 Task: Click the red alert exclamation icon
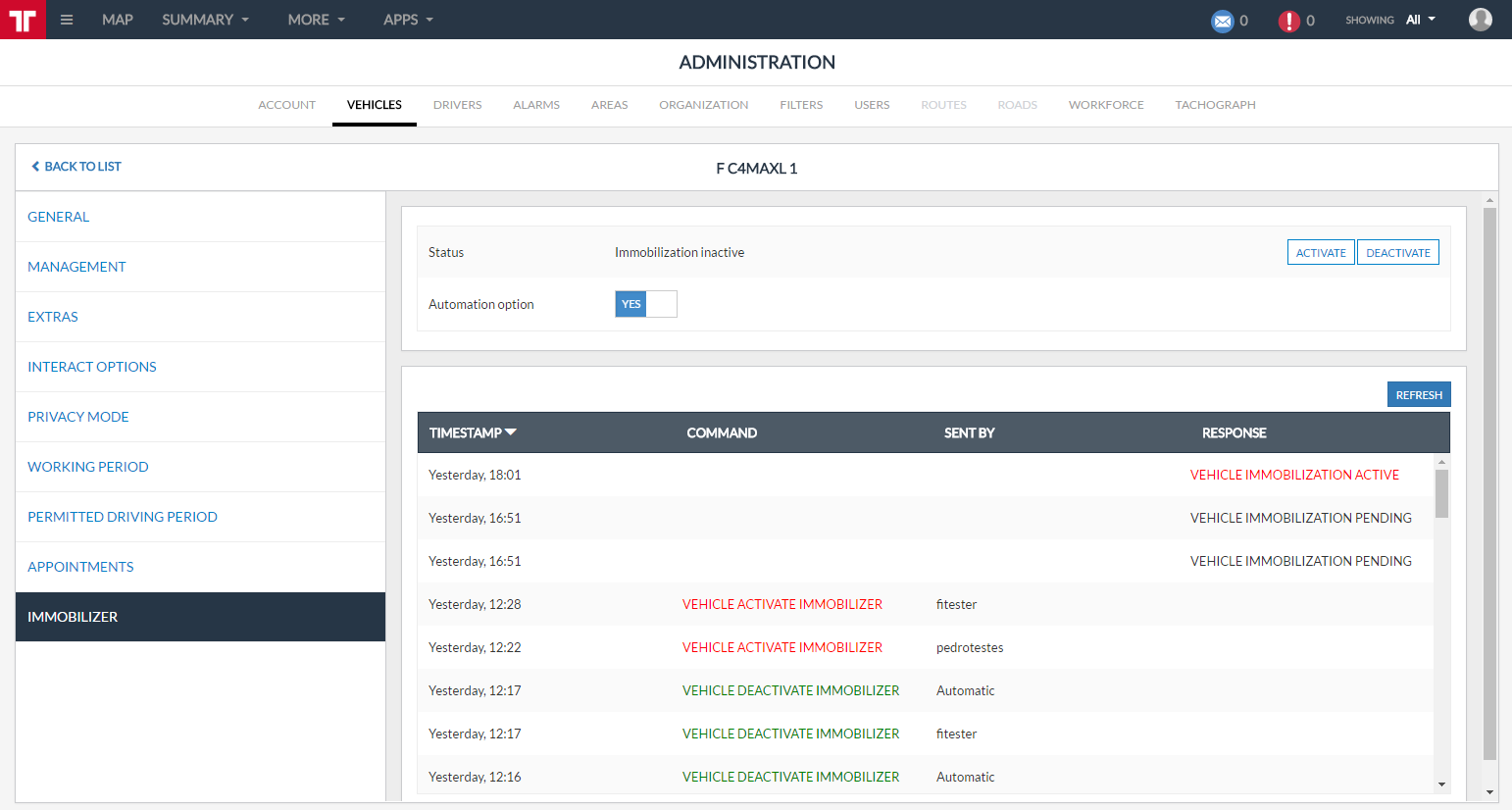pos(1288,21)
